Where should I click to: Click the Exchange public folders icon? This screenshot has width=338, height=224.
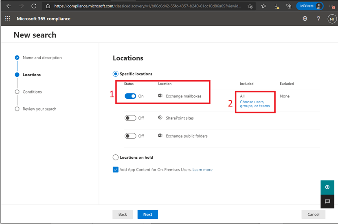pos(160,135)
